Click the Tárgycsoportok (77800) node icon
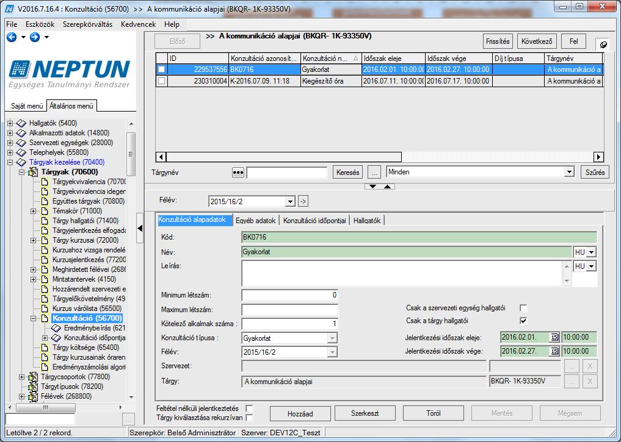The height and width of the screenshot is (442, 621). tap(33, 377)
